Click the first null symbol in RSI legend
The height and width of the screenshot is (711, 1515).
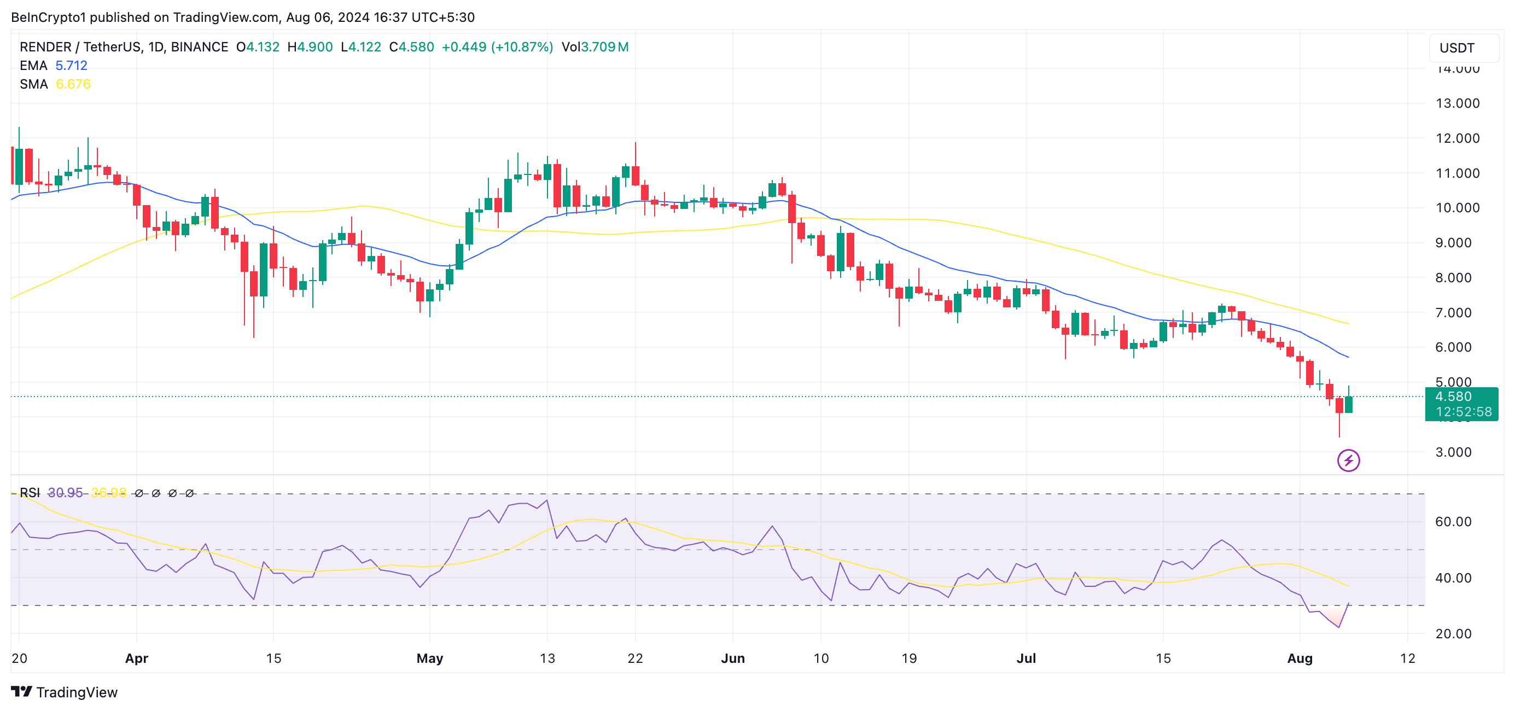point(139,493)
